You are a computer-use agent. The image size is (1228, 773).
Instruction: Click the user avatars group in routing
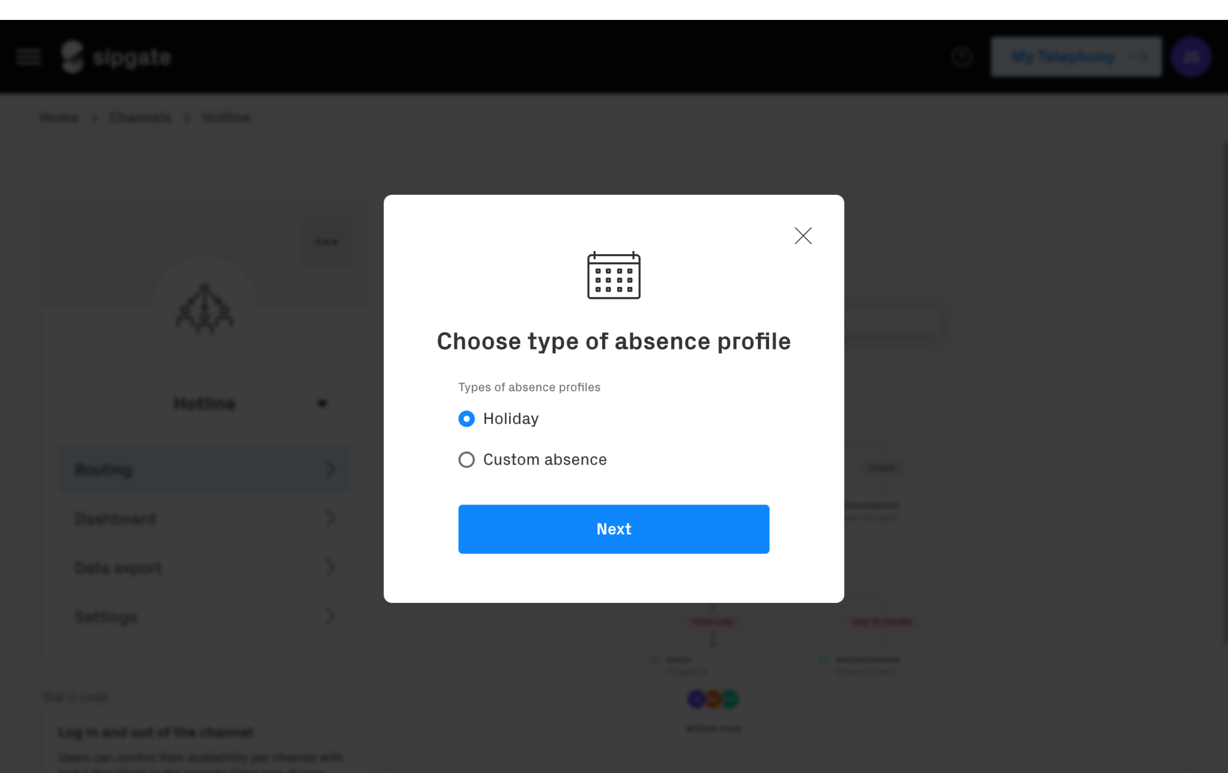(713, 699)
